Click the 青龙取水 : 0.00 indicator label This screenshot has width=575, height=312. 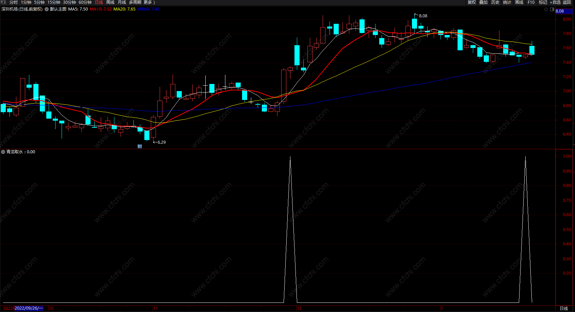point(21,152)
